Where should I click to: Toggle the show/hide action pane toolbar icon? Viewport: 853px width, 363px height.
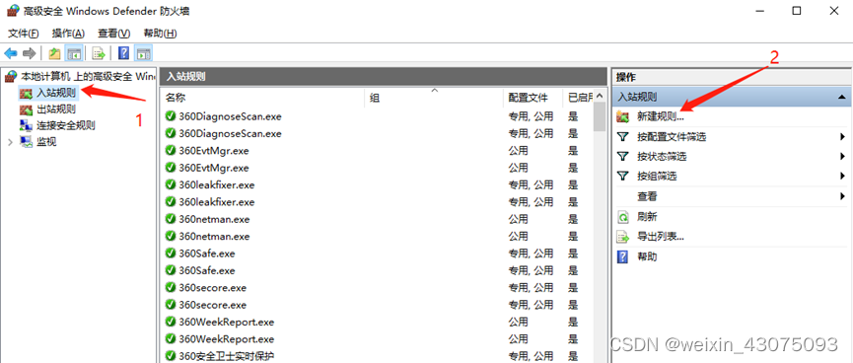click(144, 53)
